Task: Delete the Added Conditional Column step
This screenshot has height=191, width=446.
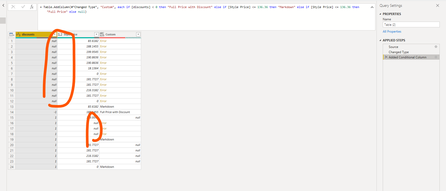Action: tap(386, 57)
